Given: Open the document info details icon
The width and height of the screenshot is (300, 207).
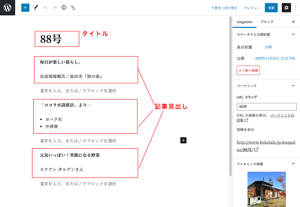Looking at the screenshot, I should (x=64, y=8).
